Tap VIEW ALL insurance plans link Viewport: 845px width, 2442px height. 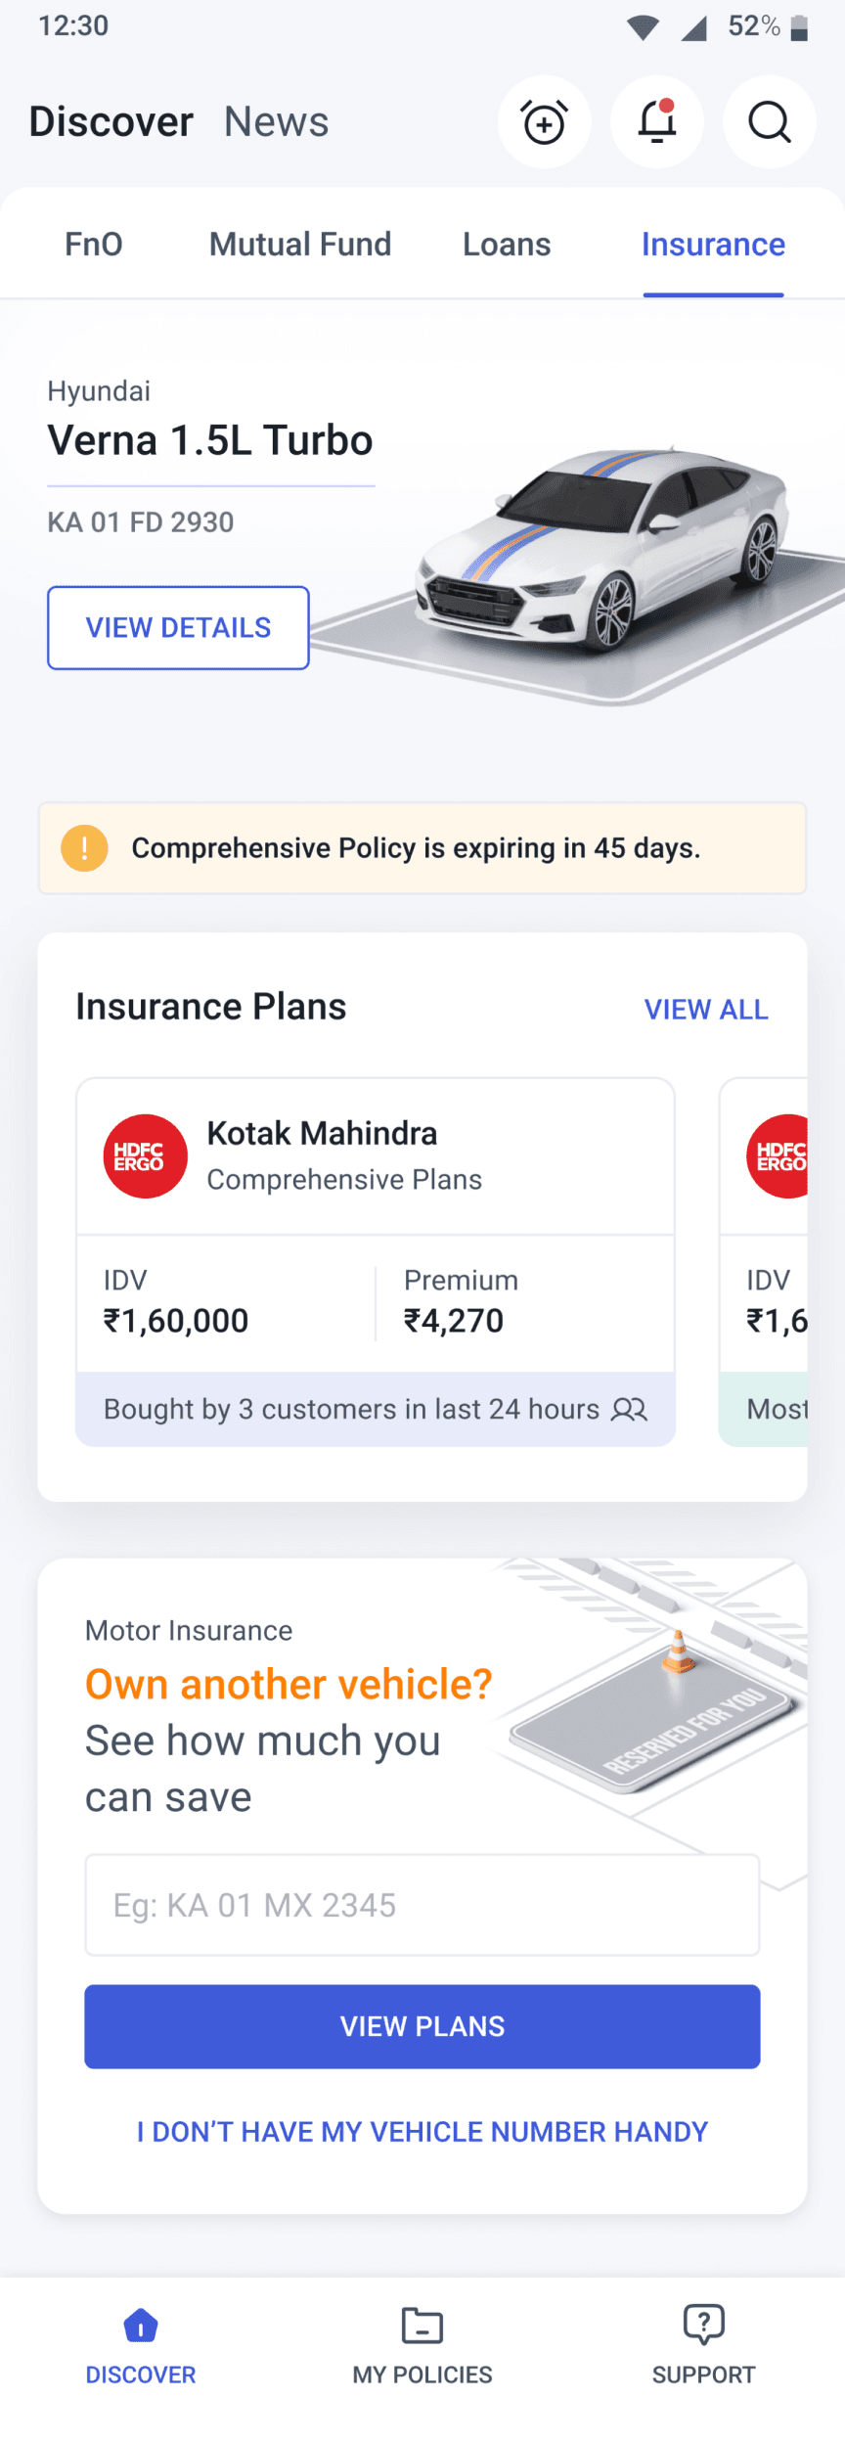tap(706, 1009)
